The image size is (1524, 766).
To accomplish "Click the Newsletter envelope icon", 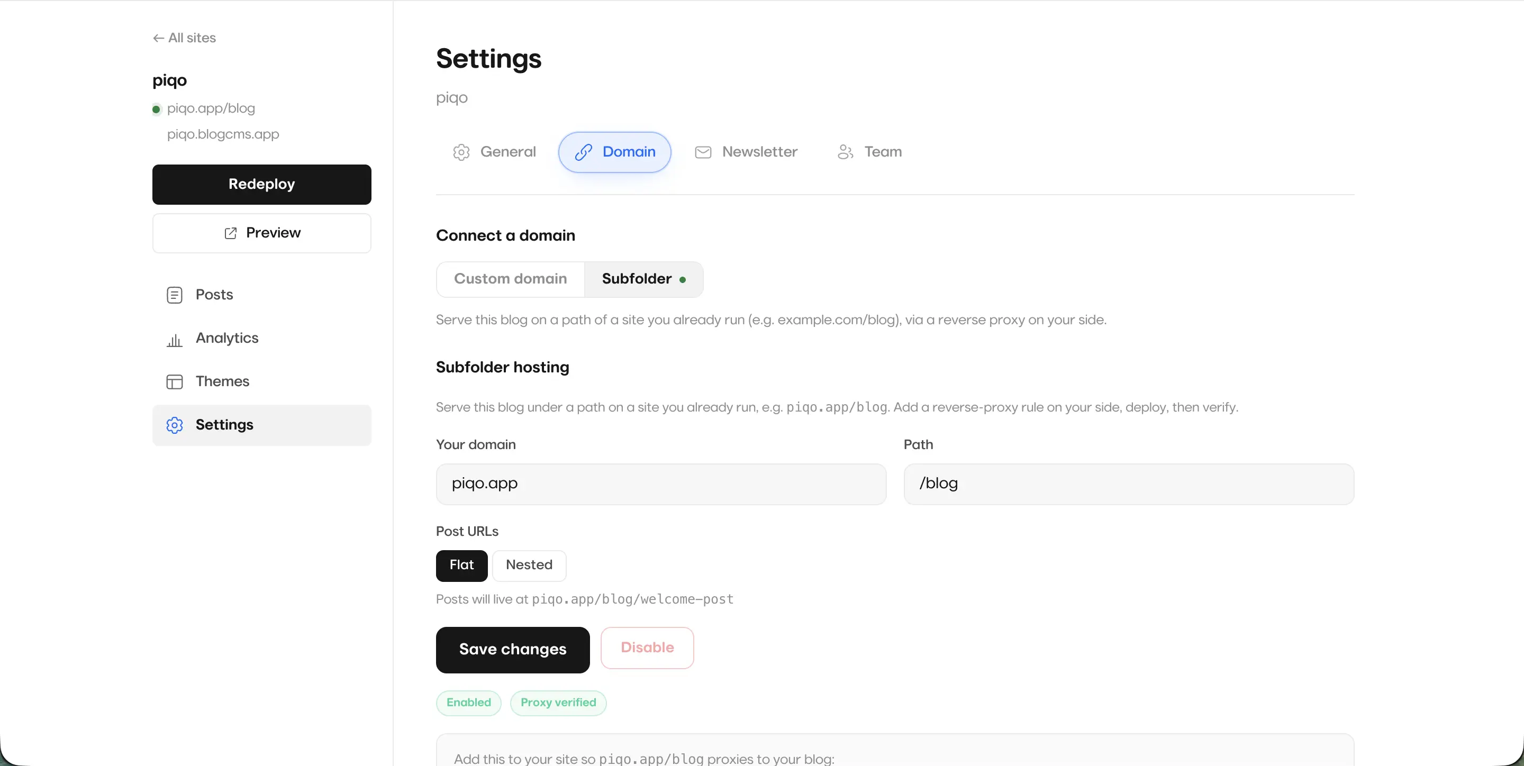I will pyautogui.click(x=703, y=152).
